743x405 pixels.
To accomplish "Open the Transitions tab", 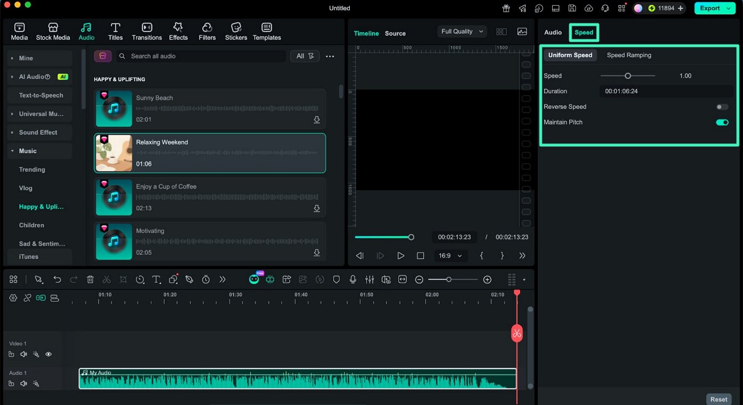I will [147, 31].
